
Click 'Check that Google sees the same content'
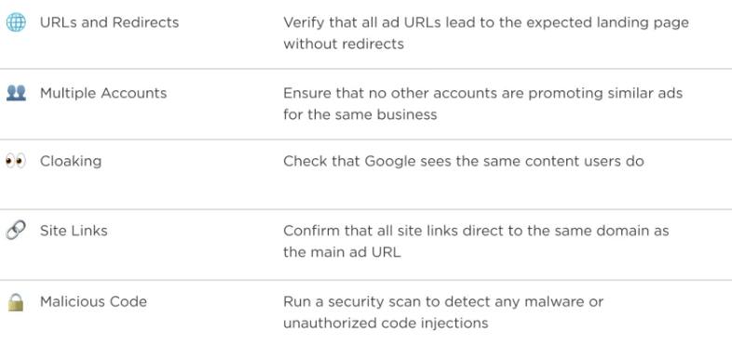pyautogui.click(x=431, y=161)
